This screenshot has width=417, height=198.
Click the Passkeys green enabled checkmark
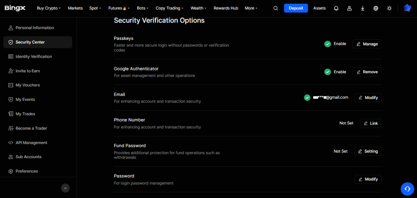click(328, 44)
